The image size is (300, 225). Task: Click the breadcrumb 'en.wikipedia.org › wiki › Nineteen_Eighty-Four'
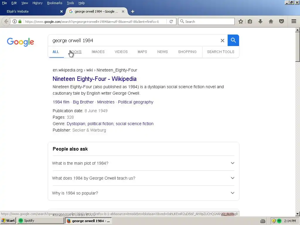pos(95,70)
